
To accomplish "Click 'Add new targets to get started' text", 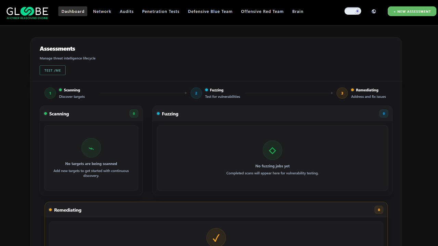I will point(91,173).
